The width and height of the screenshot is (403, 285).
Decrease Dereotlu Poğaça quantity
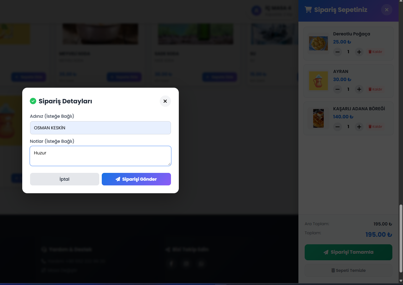[337, 52]
